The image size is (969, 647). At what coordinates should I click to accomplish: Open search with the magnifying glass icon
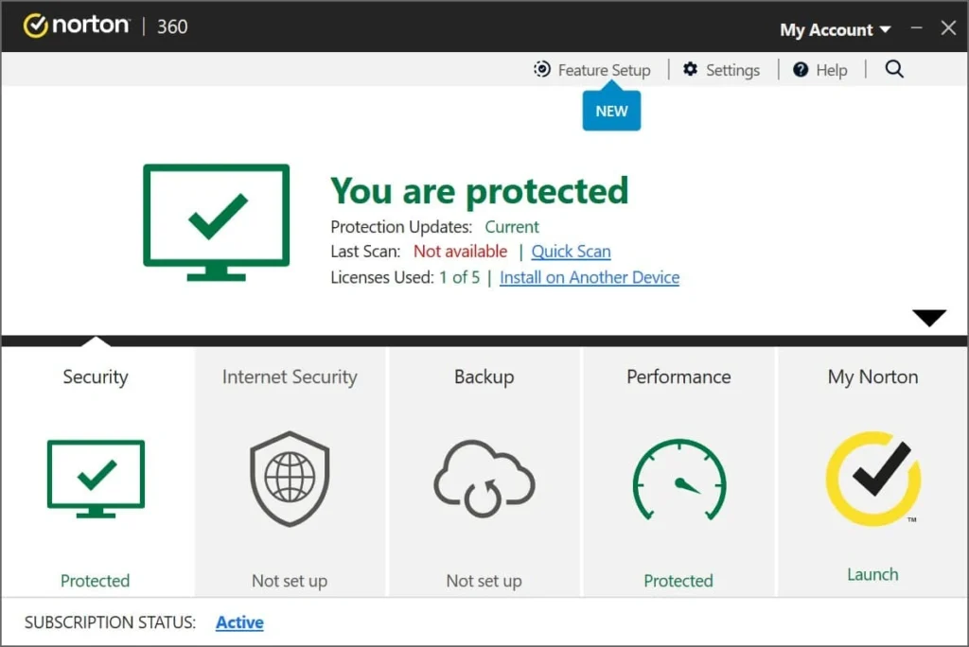(x=894, y=69)
